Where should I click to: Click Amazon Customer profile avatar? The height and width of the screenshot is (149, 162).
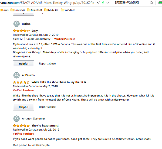pos(16,119)
